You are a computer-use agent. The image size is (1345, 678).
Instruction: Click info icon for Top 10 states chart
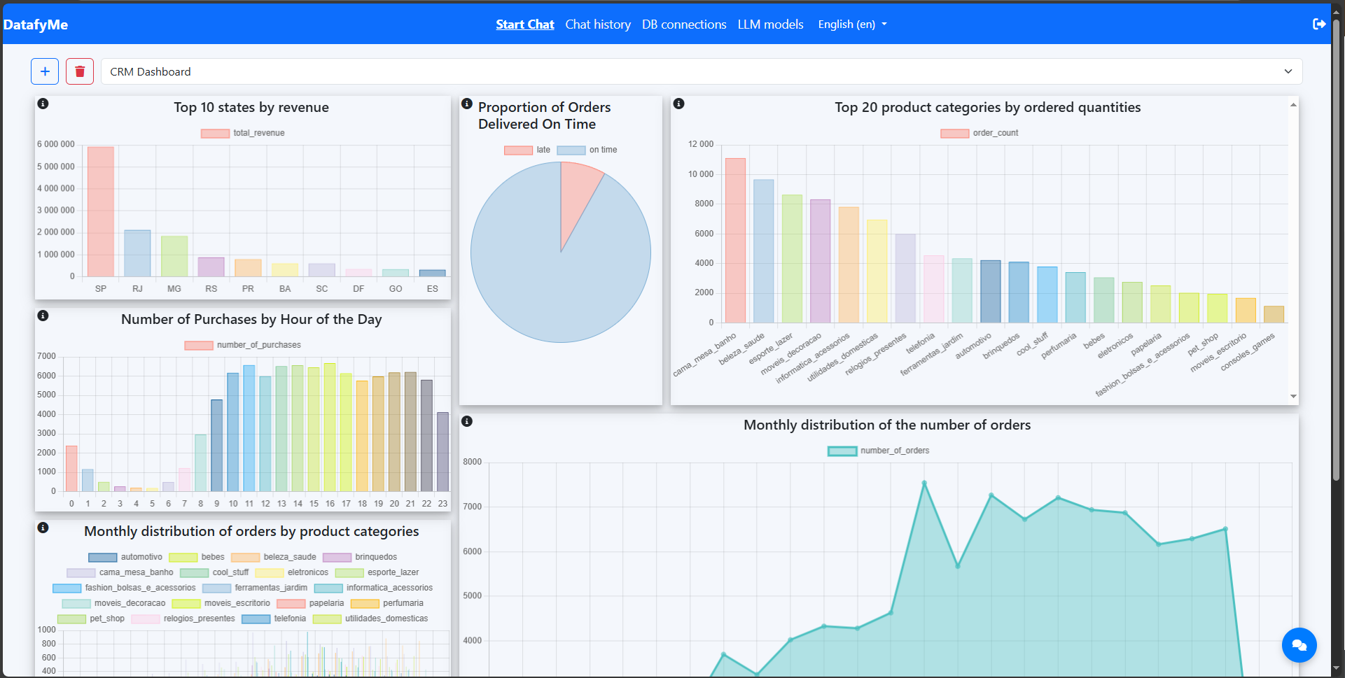point(43,104)
